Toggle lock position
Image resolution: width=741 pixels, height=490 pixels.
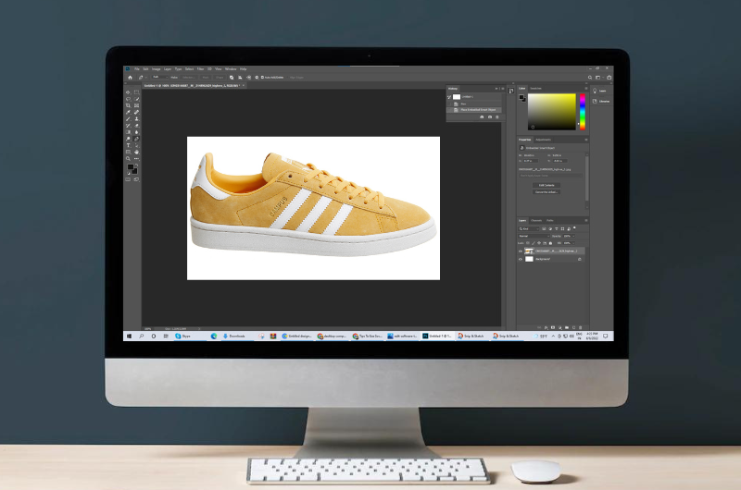pos(539,243)
